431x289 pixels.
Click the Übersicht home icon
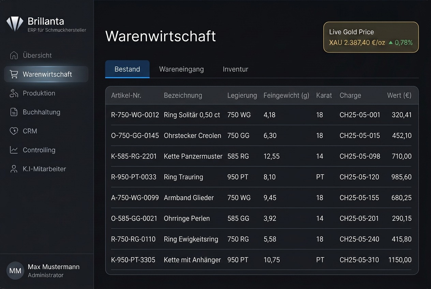(14, 55)
